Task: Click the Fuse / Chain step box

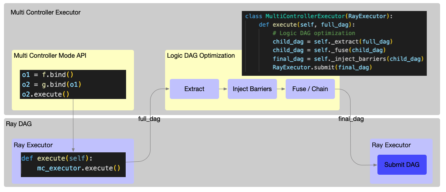Action: click(310, 89)
